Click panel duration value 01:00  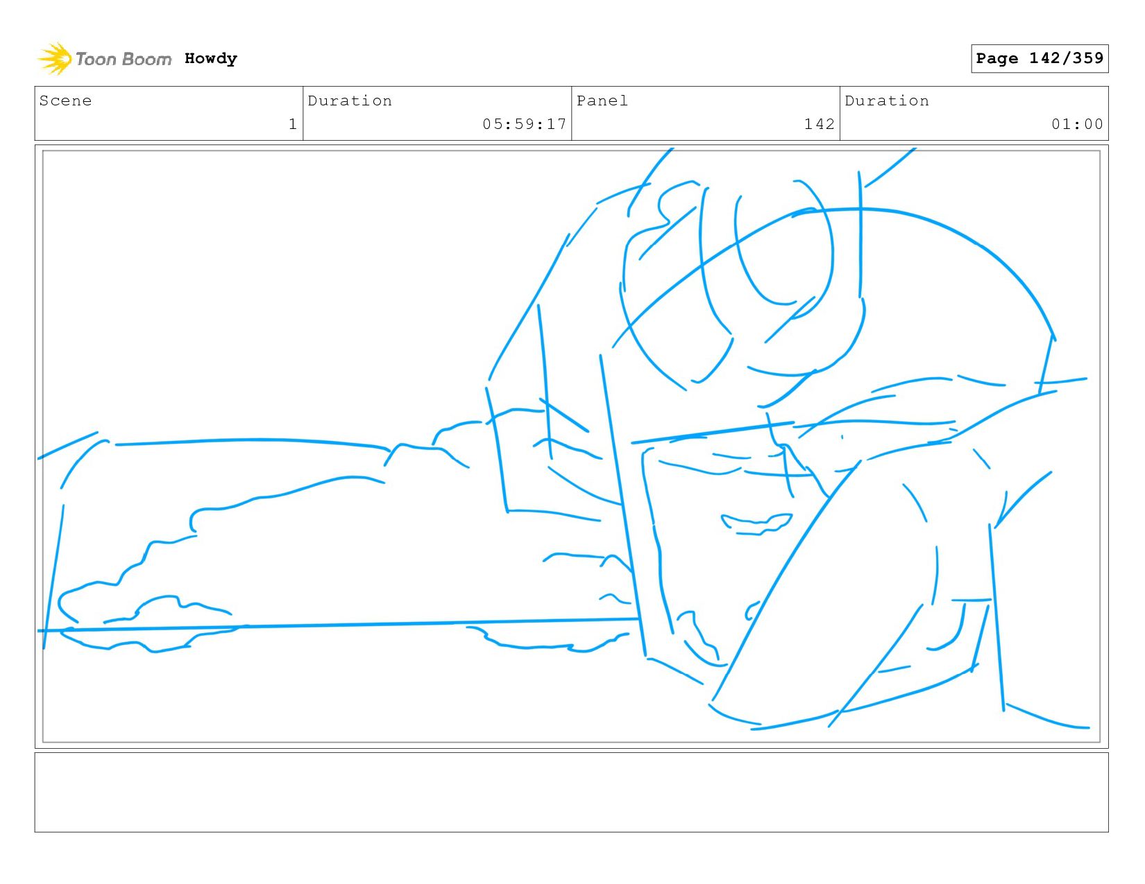(1077, 124)
